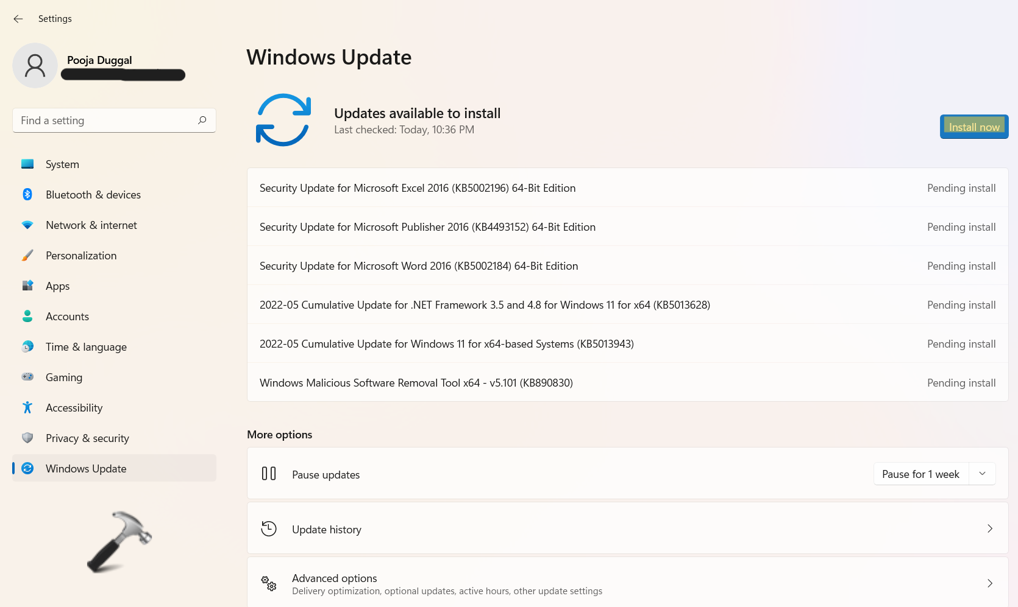Open the System settings section
The image size is (1018, 607).
62,164
